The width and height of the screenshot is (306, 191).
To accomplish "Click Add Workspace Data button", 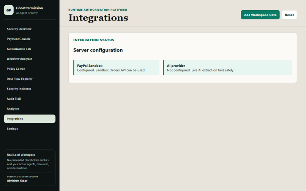I will [260, 15].
